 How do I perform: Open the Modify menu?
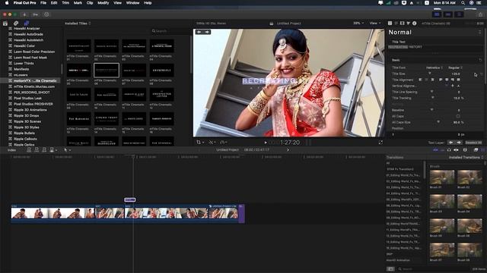point(103,3)
